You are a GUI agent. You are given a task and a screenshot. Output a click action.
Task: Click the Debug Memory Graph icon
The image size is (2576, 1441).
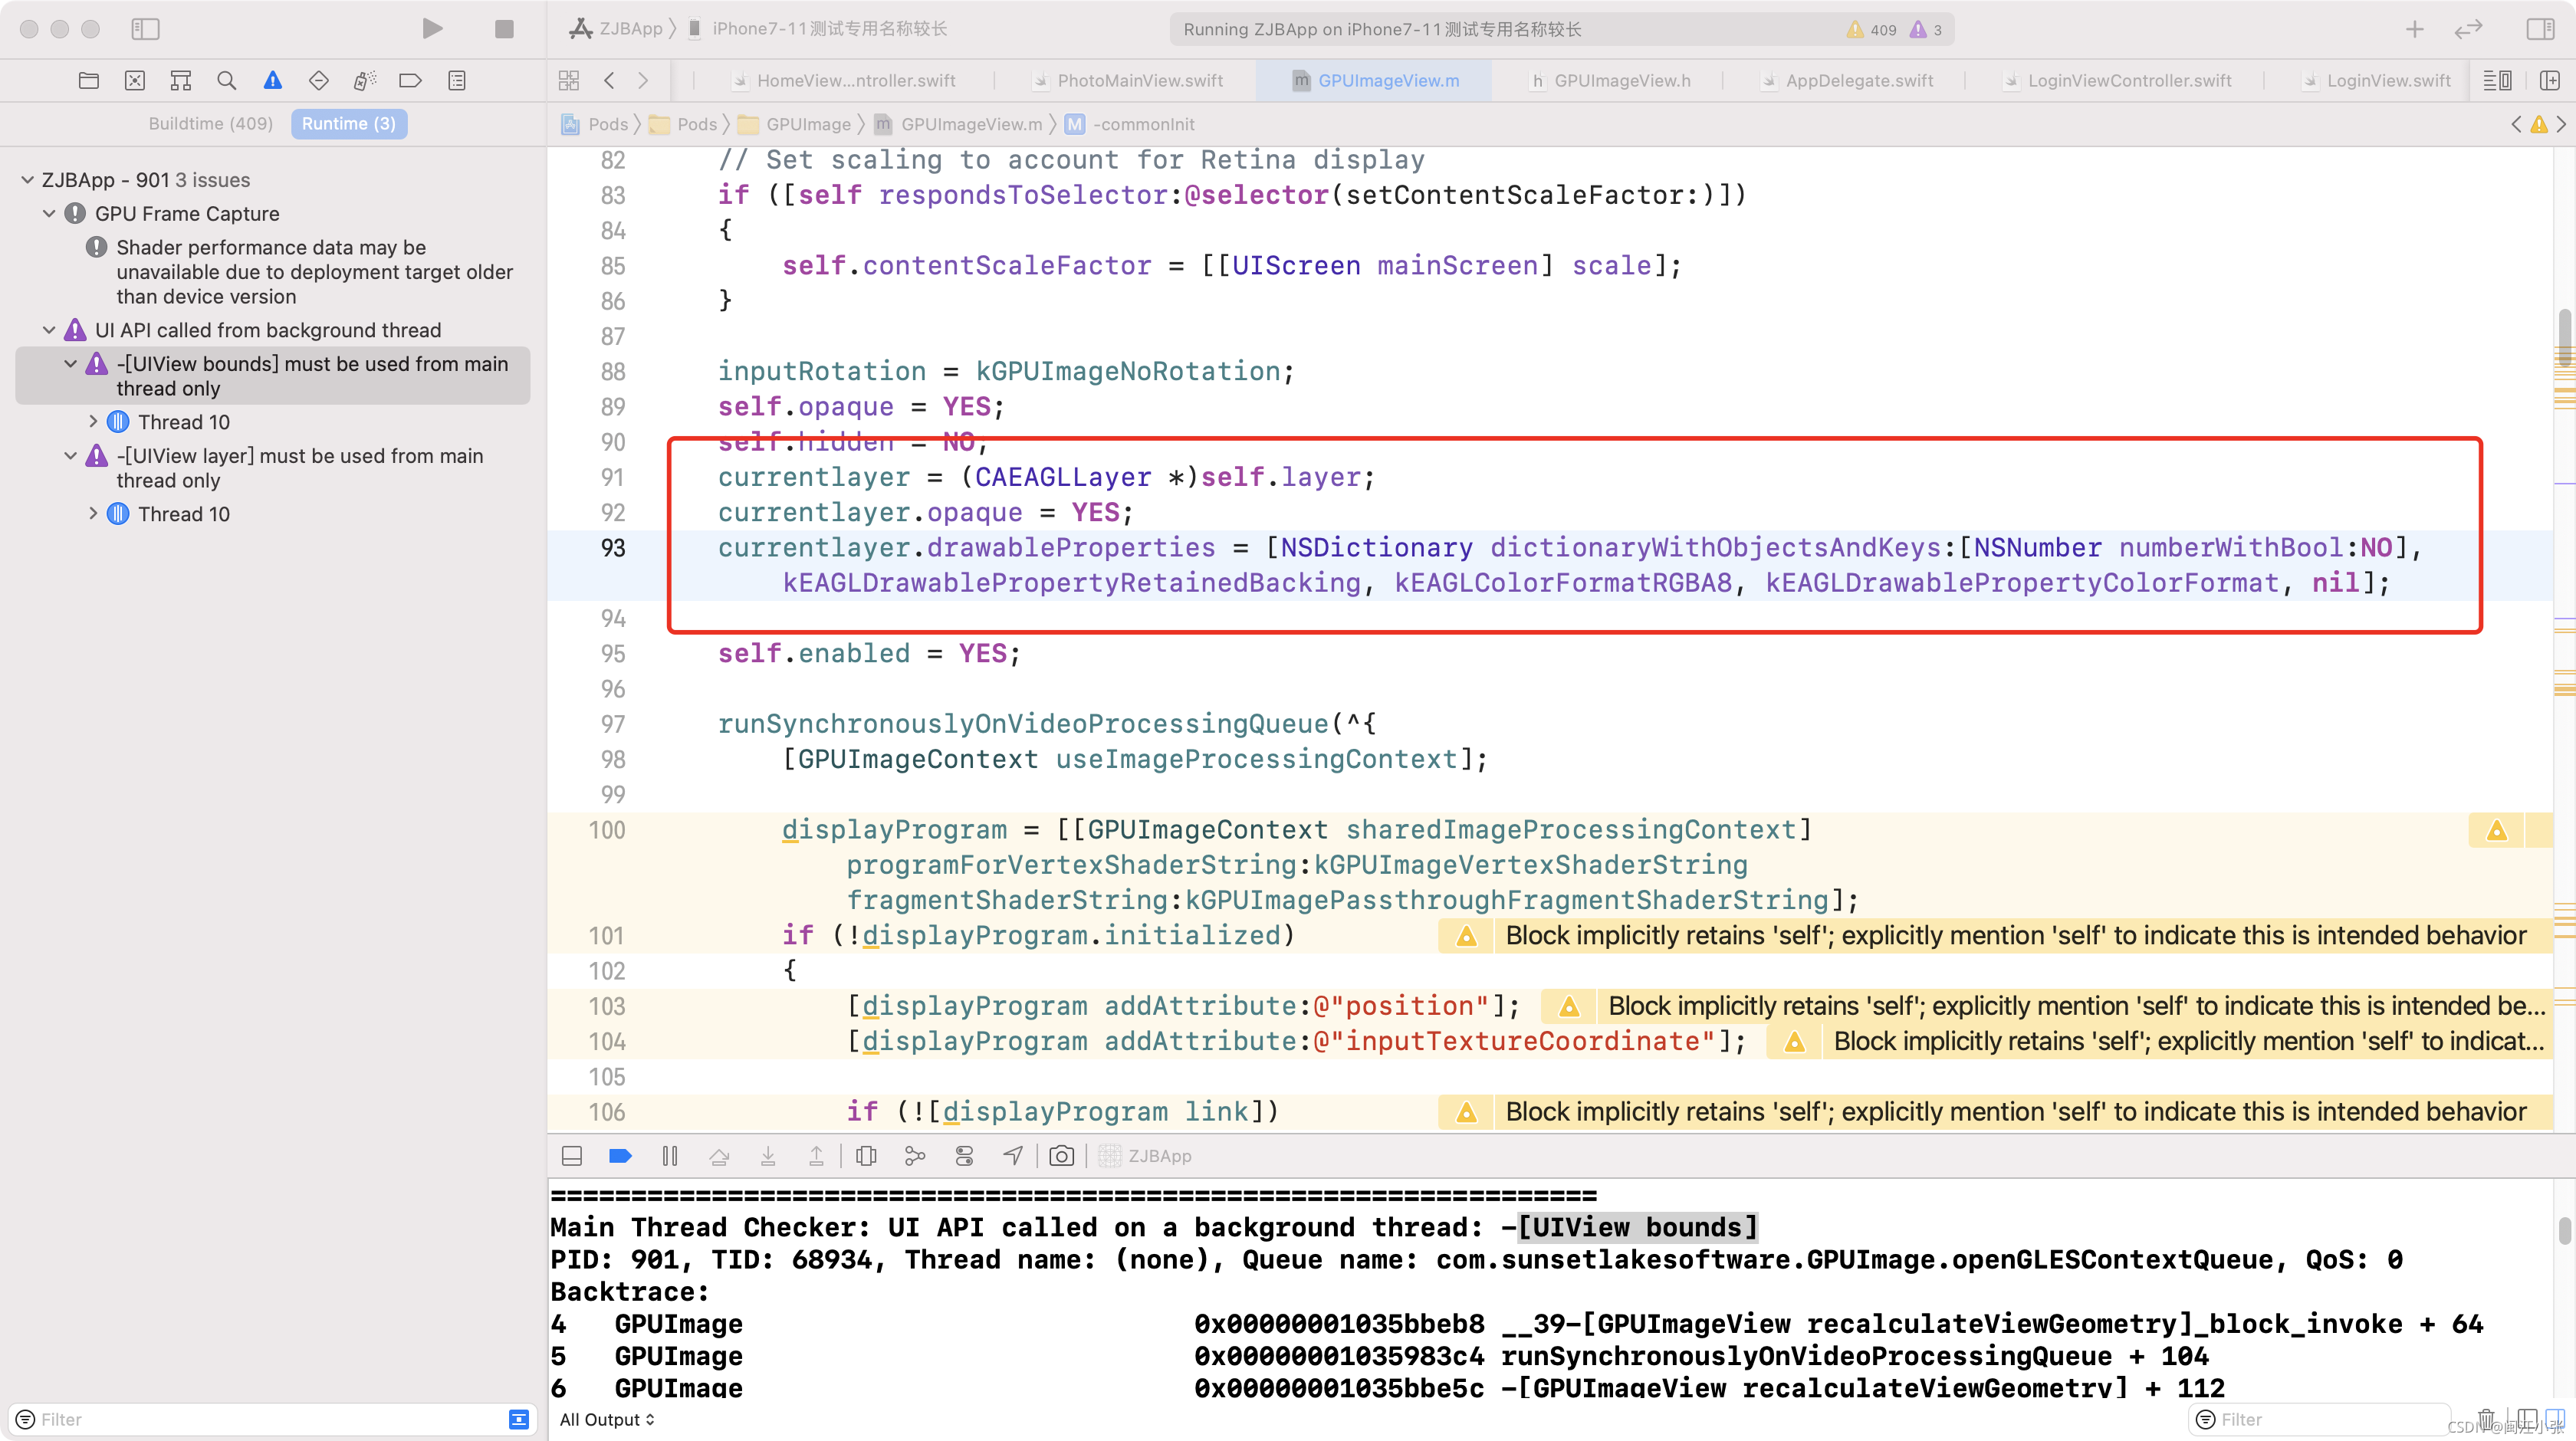915,1156
